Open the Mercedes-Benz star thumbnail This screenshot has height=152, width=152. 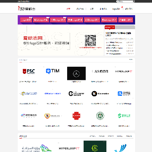76,73
